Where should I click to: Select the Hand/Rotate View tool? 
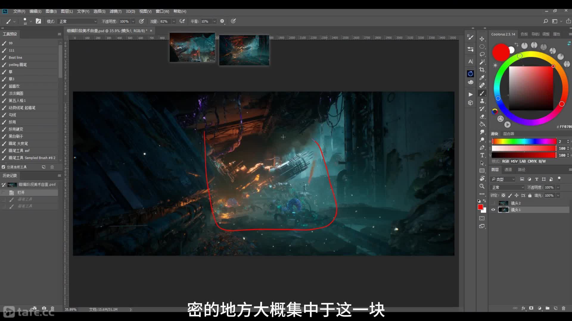[482, 178]
